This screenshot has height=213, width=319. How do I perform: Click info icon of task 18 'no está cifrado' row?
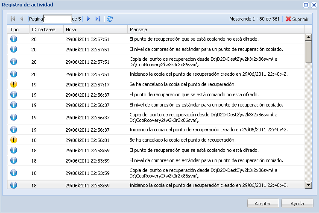[x=14, y=150]
